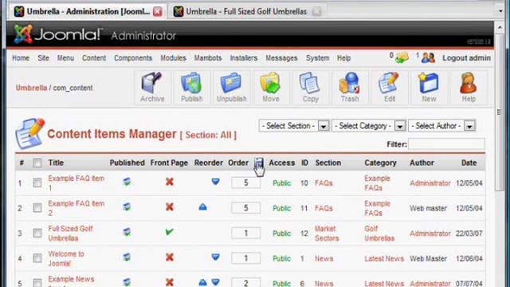Close the Umbrella Administration browser tab
510x287 pixels.
point(158,12)
